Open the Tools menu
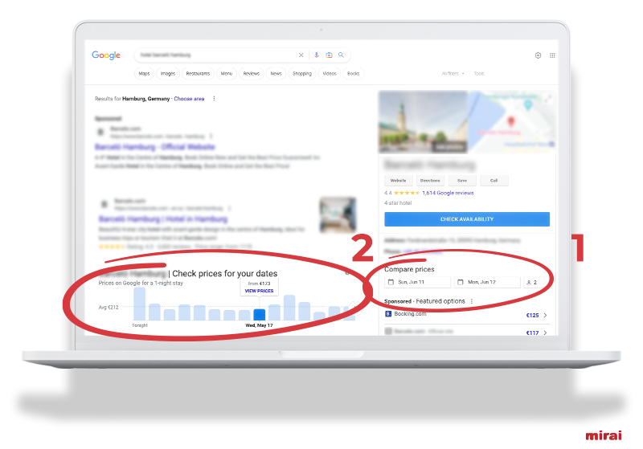 pos(479,73)
